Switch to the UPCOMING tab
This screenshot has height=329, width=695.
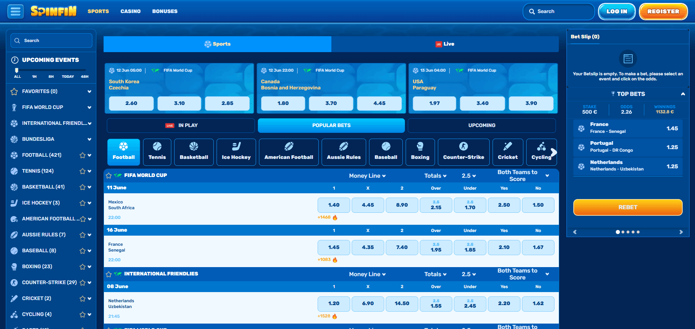point(482,126)
